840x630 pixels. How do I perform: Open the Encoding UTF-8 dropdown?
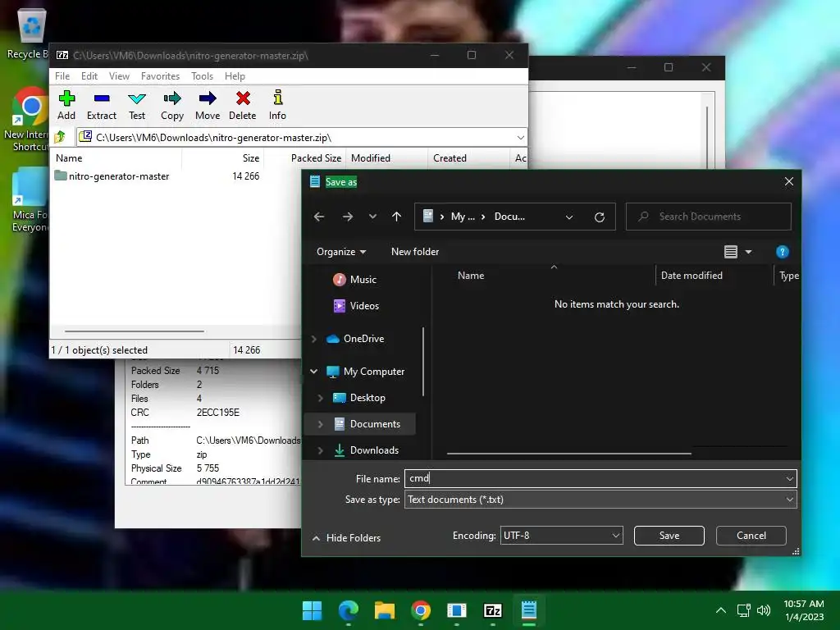click(x=561, y=535)
